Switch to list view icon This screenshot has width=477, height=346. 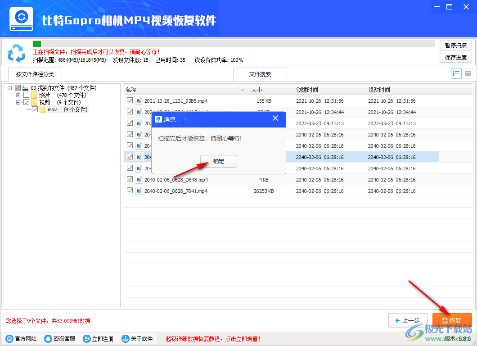(x=456, y=73)
